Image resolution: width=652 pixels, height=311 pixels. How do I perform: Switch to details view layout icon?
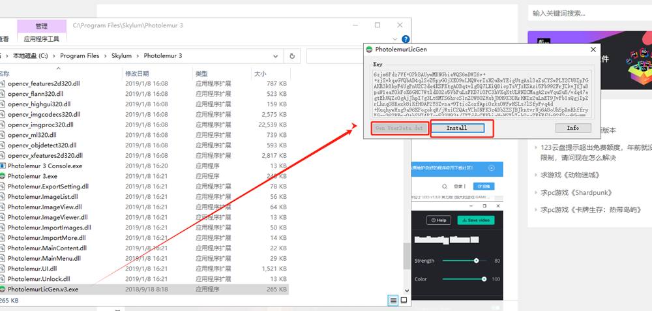tap(393, 300)
